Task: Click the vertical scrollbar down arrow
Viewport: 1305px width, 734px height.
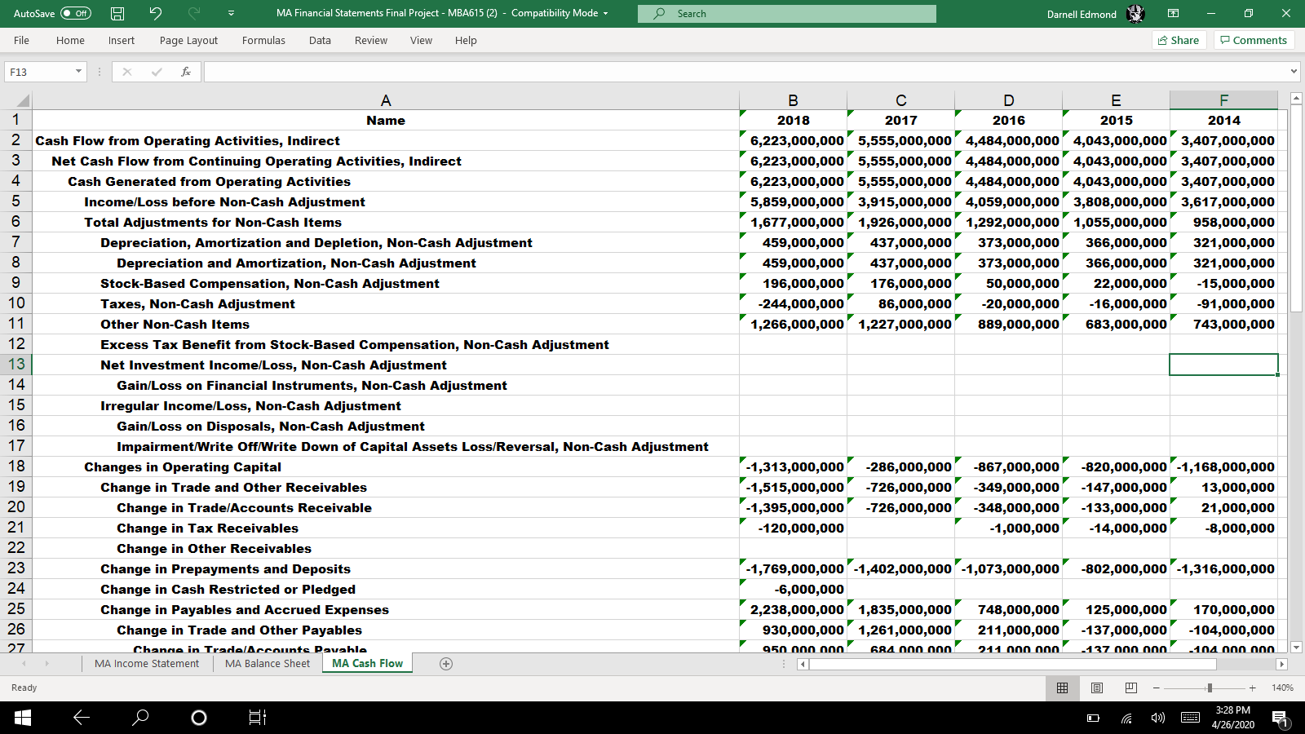Action: tap(1296, 647)
